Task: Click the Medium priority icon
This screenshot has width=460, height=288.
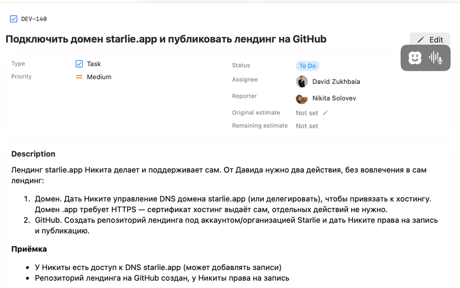Action: click(x=79, y=77)
